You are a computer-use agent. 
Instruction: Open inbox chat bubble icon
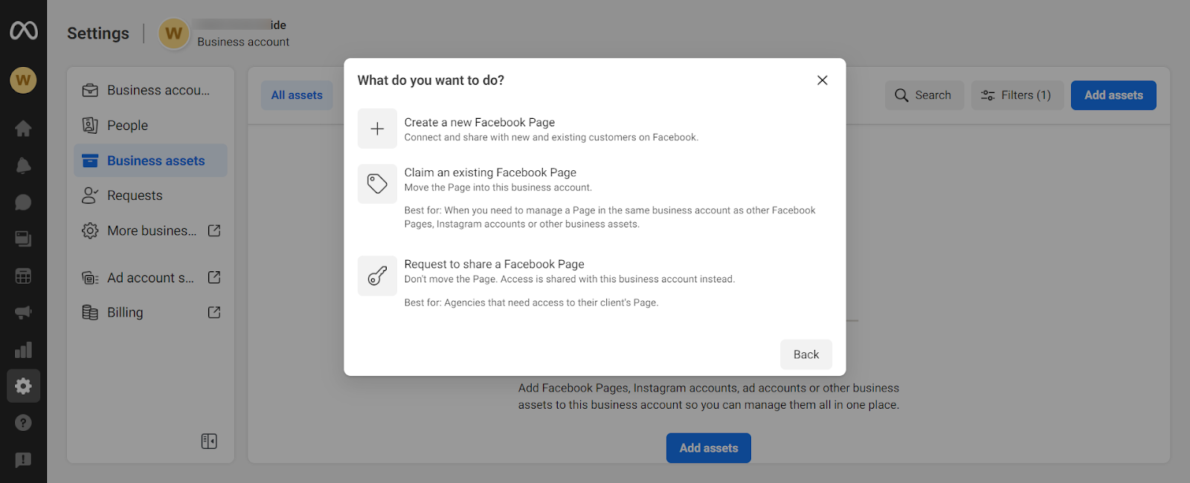pyautogui.click(x=23, y=202)
